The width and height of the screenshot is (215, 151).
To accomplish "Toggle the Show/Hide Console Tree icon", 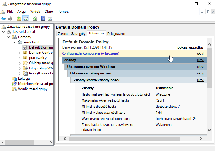I will click(26, 18).
